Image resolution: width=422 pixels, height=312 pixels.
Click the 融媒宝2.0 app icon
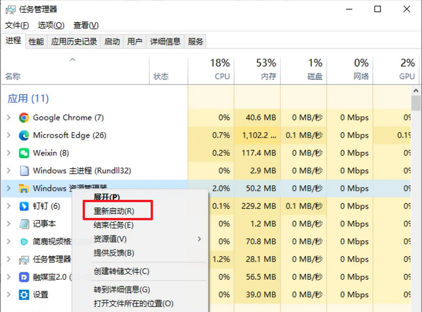tap(24, 277)
